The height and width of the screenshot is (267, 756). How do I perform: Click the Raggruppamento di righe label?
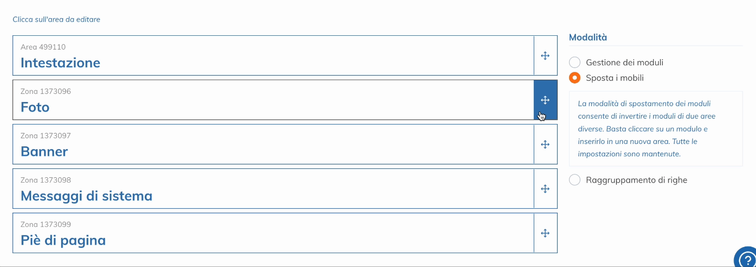[x=637, y=180]
